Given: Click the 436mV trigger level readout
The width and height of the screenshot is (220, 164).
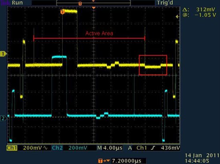Looking at the screenshot, I should coord(170,148).
